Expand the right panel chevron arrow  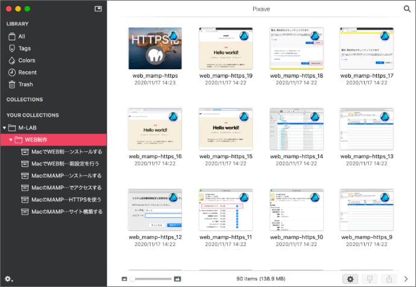pyautogui.click(x=406, y=279)
